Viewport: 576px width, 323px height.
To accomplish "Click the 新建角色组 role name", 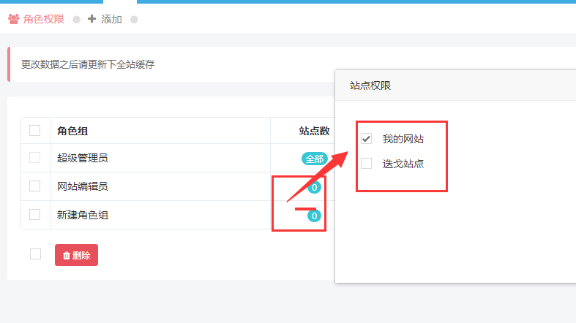I will click(x=82, y=215).
